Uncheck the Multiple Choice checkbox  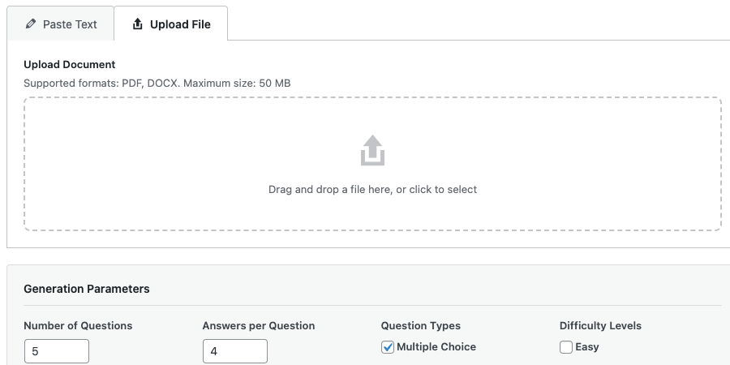388,347
